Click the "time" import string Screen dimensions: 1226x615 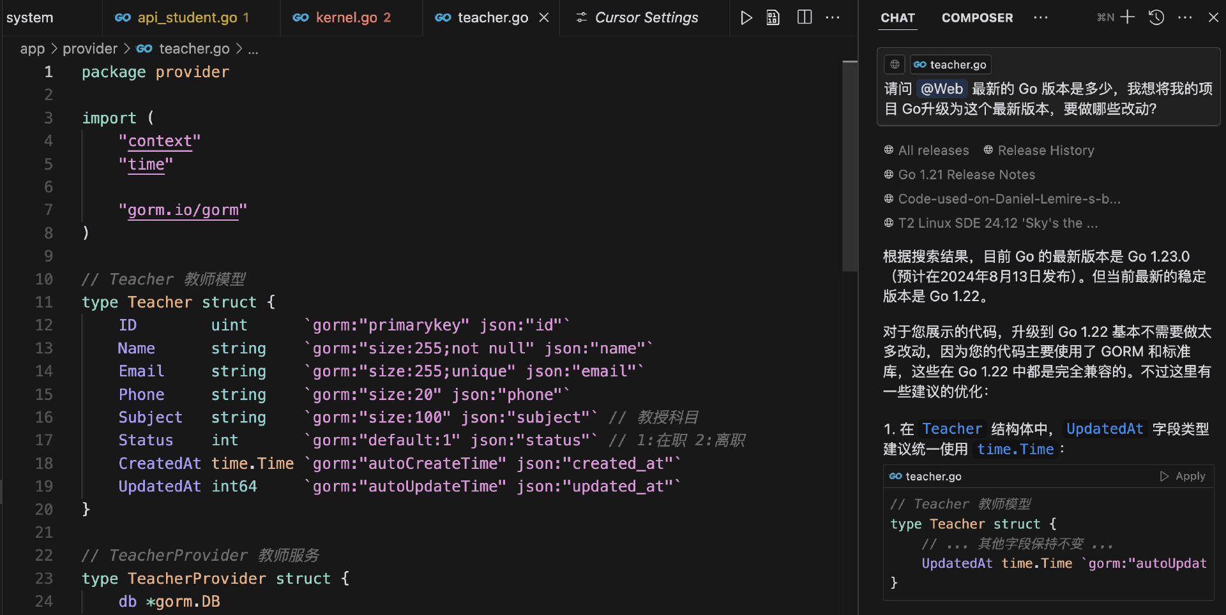coord(146,164)
